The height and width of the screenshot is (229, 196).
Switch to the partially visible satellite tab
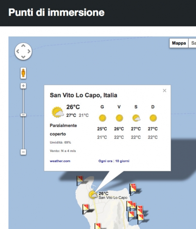point(192,43)
